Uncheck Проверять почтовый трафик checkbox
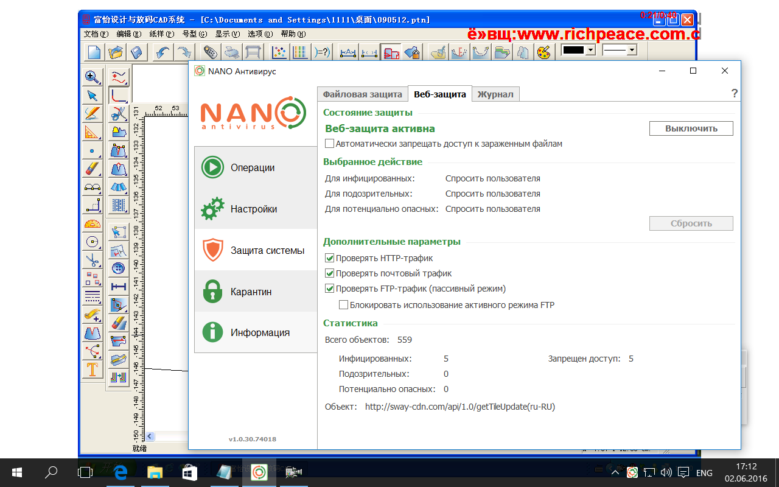 330,273
